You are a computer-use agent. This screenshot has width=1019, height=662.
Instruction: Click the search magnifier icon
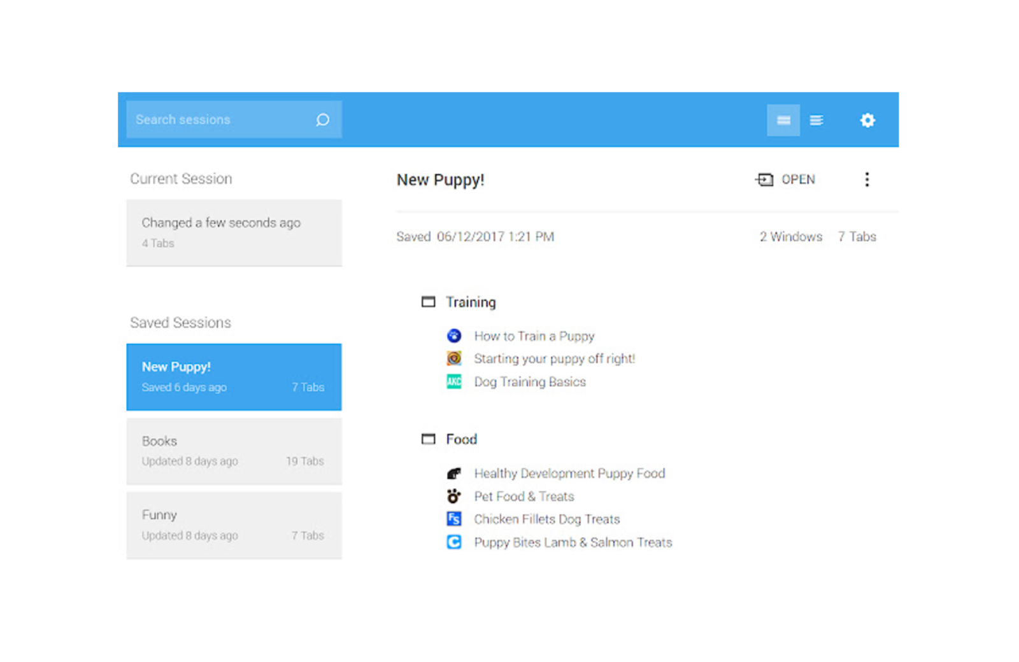[322, 120]
